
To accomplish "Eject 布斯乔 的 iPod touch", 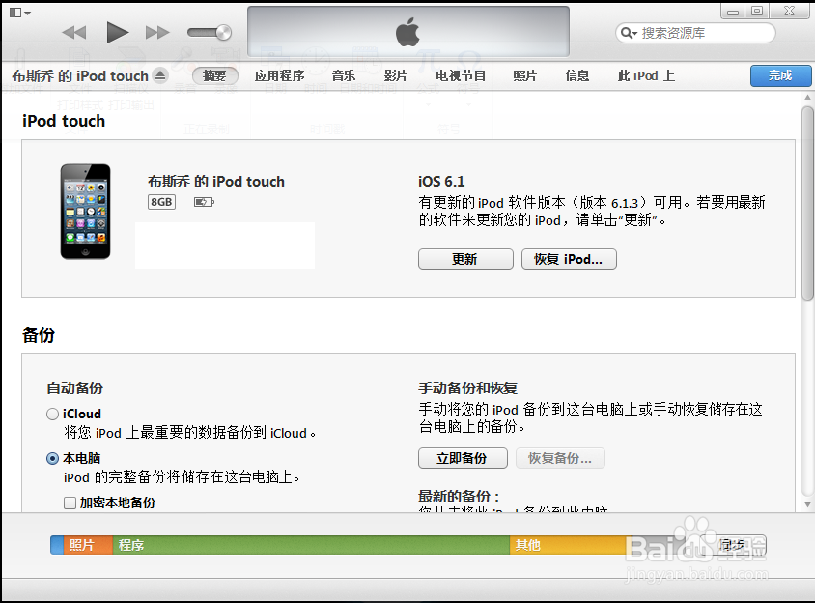I will pos(160,75).
